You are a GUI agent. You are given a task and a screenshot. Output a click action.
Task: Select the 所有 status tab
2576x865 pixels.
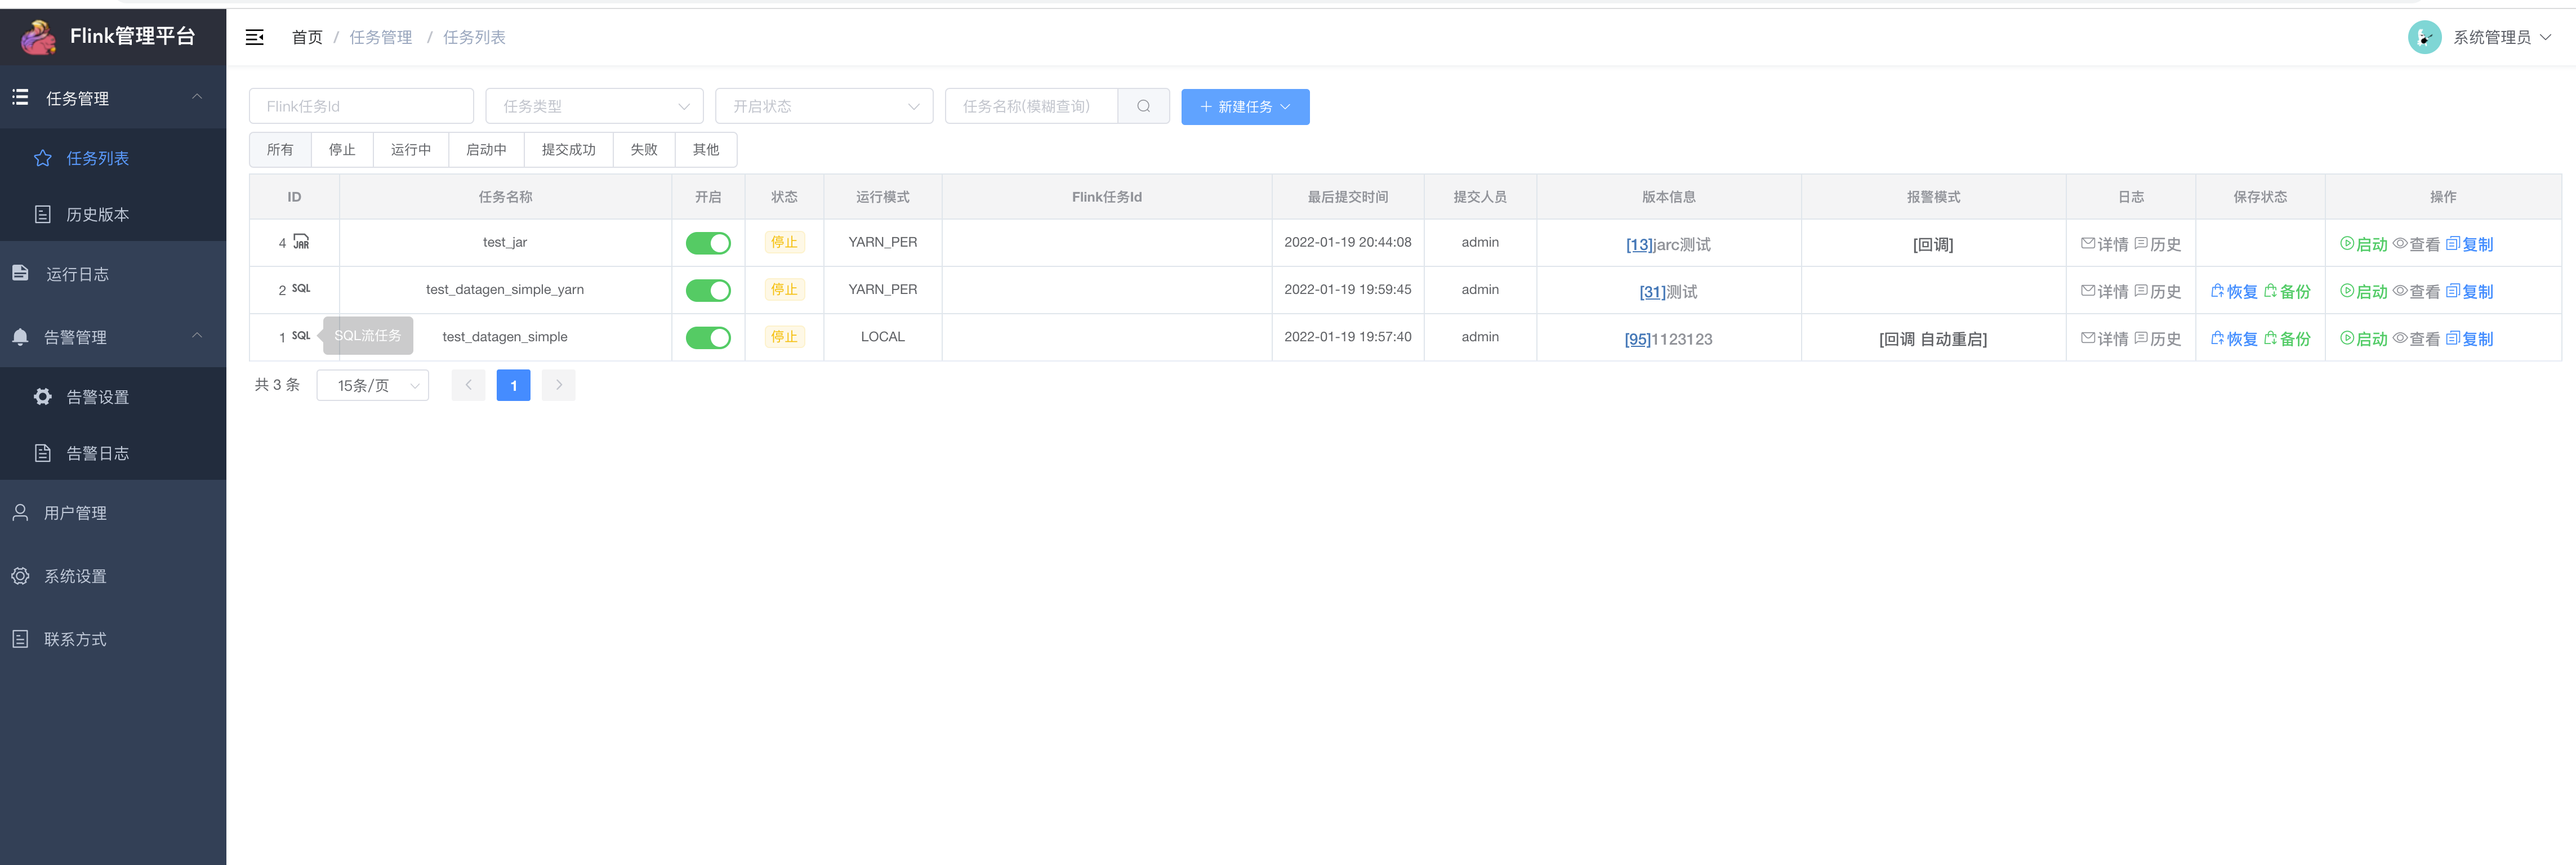coord(280,149)
